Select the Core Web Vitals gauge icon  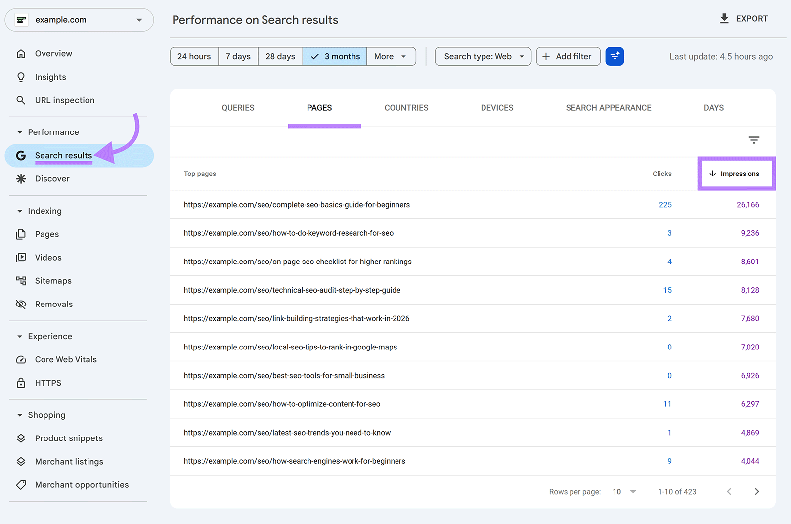pyautogui.click(x=21, y=359)
